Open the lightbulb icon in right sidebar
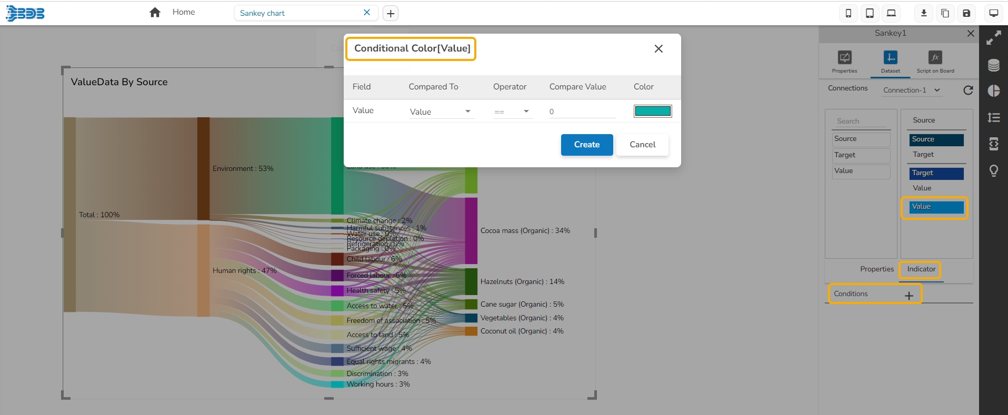Screen dimensions: 1008x415 [x=993, y=171]
